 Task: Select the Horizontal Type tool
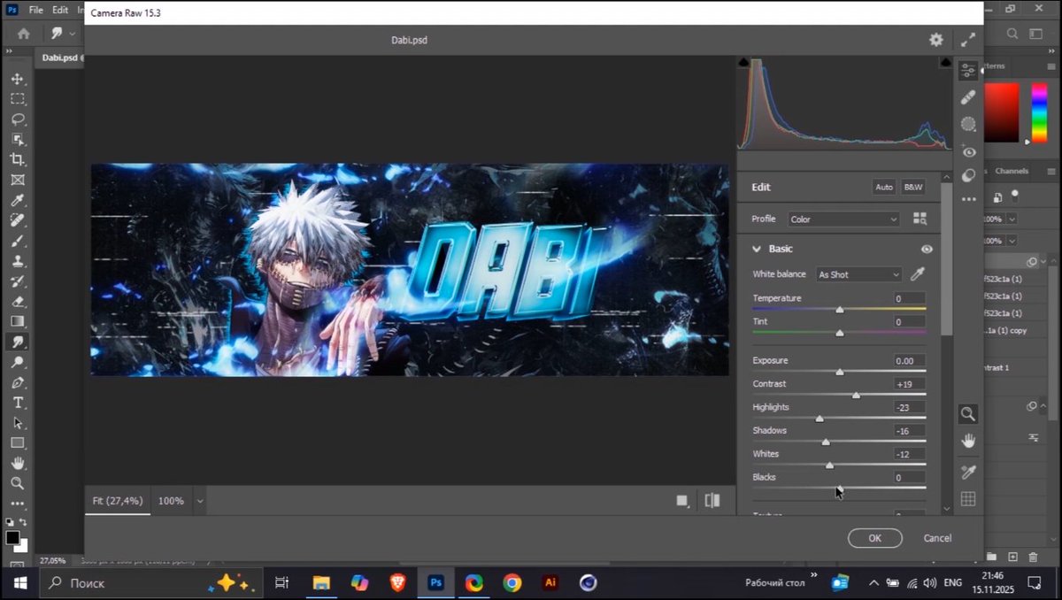[x=18, y=403]
